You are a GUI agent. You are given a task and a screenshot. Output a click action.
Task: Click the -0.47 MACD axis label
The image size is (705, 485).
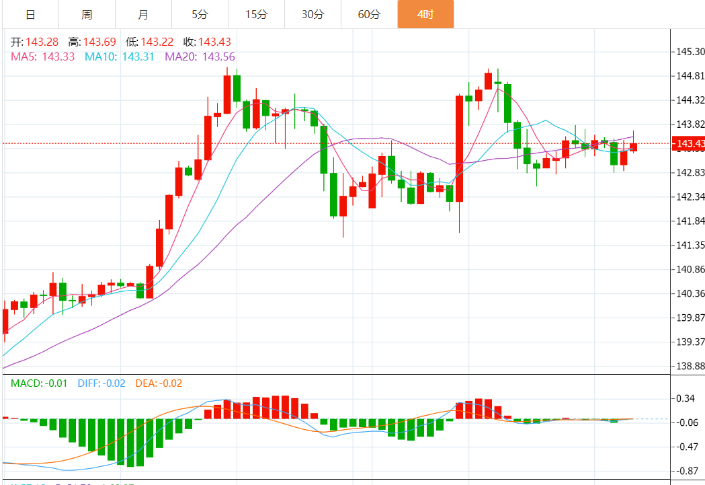pyautogui.click(x=687, y=447)
